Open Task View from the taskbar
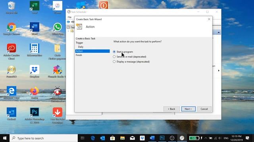Screen dimensions: 254x142 pyautogui.click(x=83, y=138)
